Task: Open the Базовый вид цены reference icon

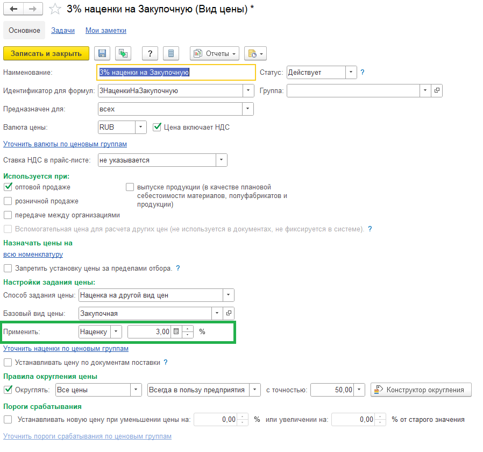Action: point(229,313)
